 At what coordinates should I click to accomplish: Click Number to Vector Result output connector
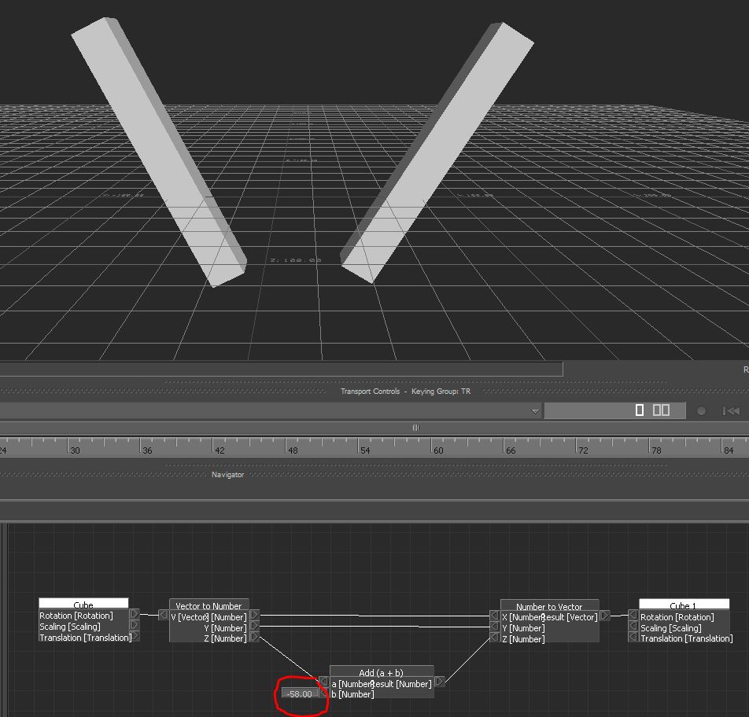(x=605, y=616)
